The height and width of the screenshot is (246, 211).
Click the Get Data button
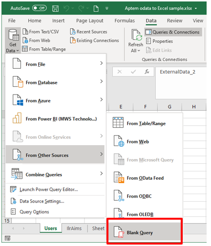(13, 40)
